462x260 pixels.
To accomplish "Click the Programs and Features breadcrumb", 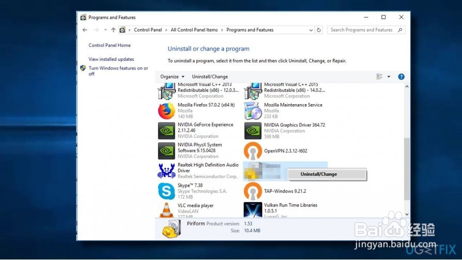I will (250, 30).
